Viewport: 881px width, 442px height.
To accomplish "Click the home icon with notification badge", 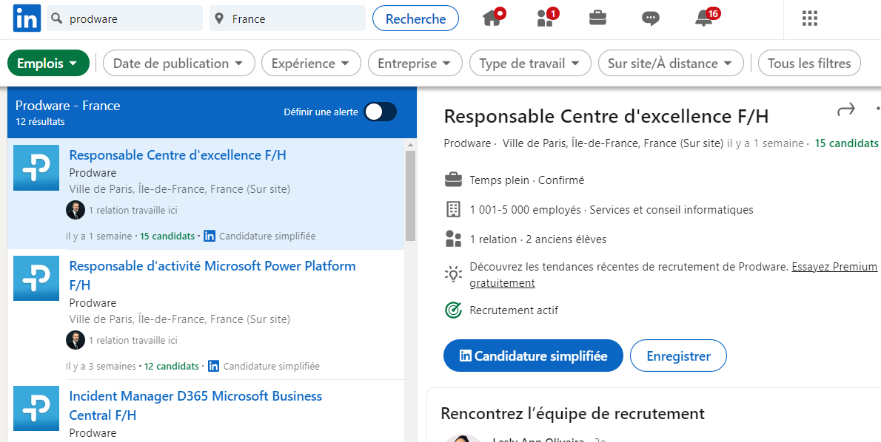I will pos(490,18).
